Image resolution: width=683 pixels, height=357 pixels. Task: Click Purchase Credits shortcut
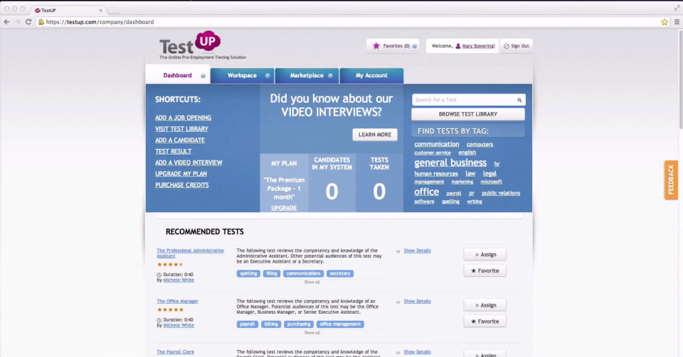click(182, 185)
